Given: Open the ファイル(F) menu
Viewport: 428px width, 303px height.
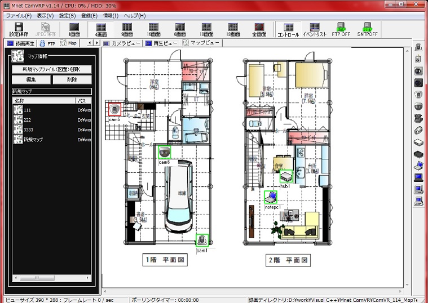Looking at the screenshot, I should tap(19, 16).
